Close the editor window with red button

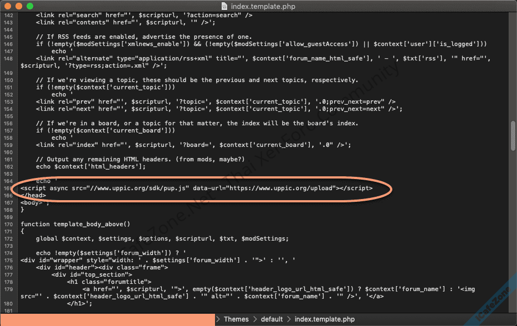tap(8, 6)
